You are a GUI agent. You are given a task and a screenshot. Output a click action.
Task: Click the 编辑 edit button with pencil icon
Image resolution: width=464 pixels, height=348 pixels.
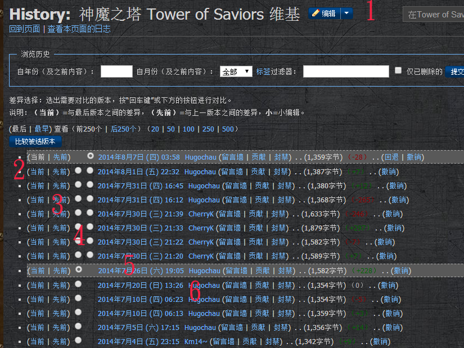pos(325,13)
